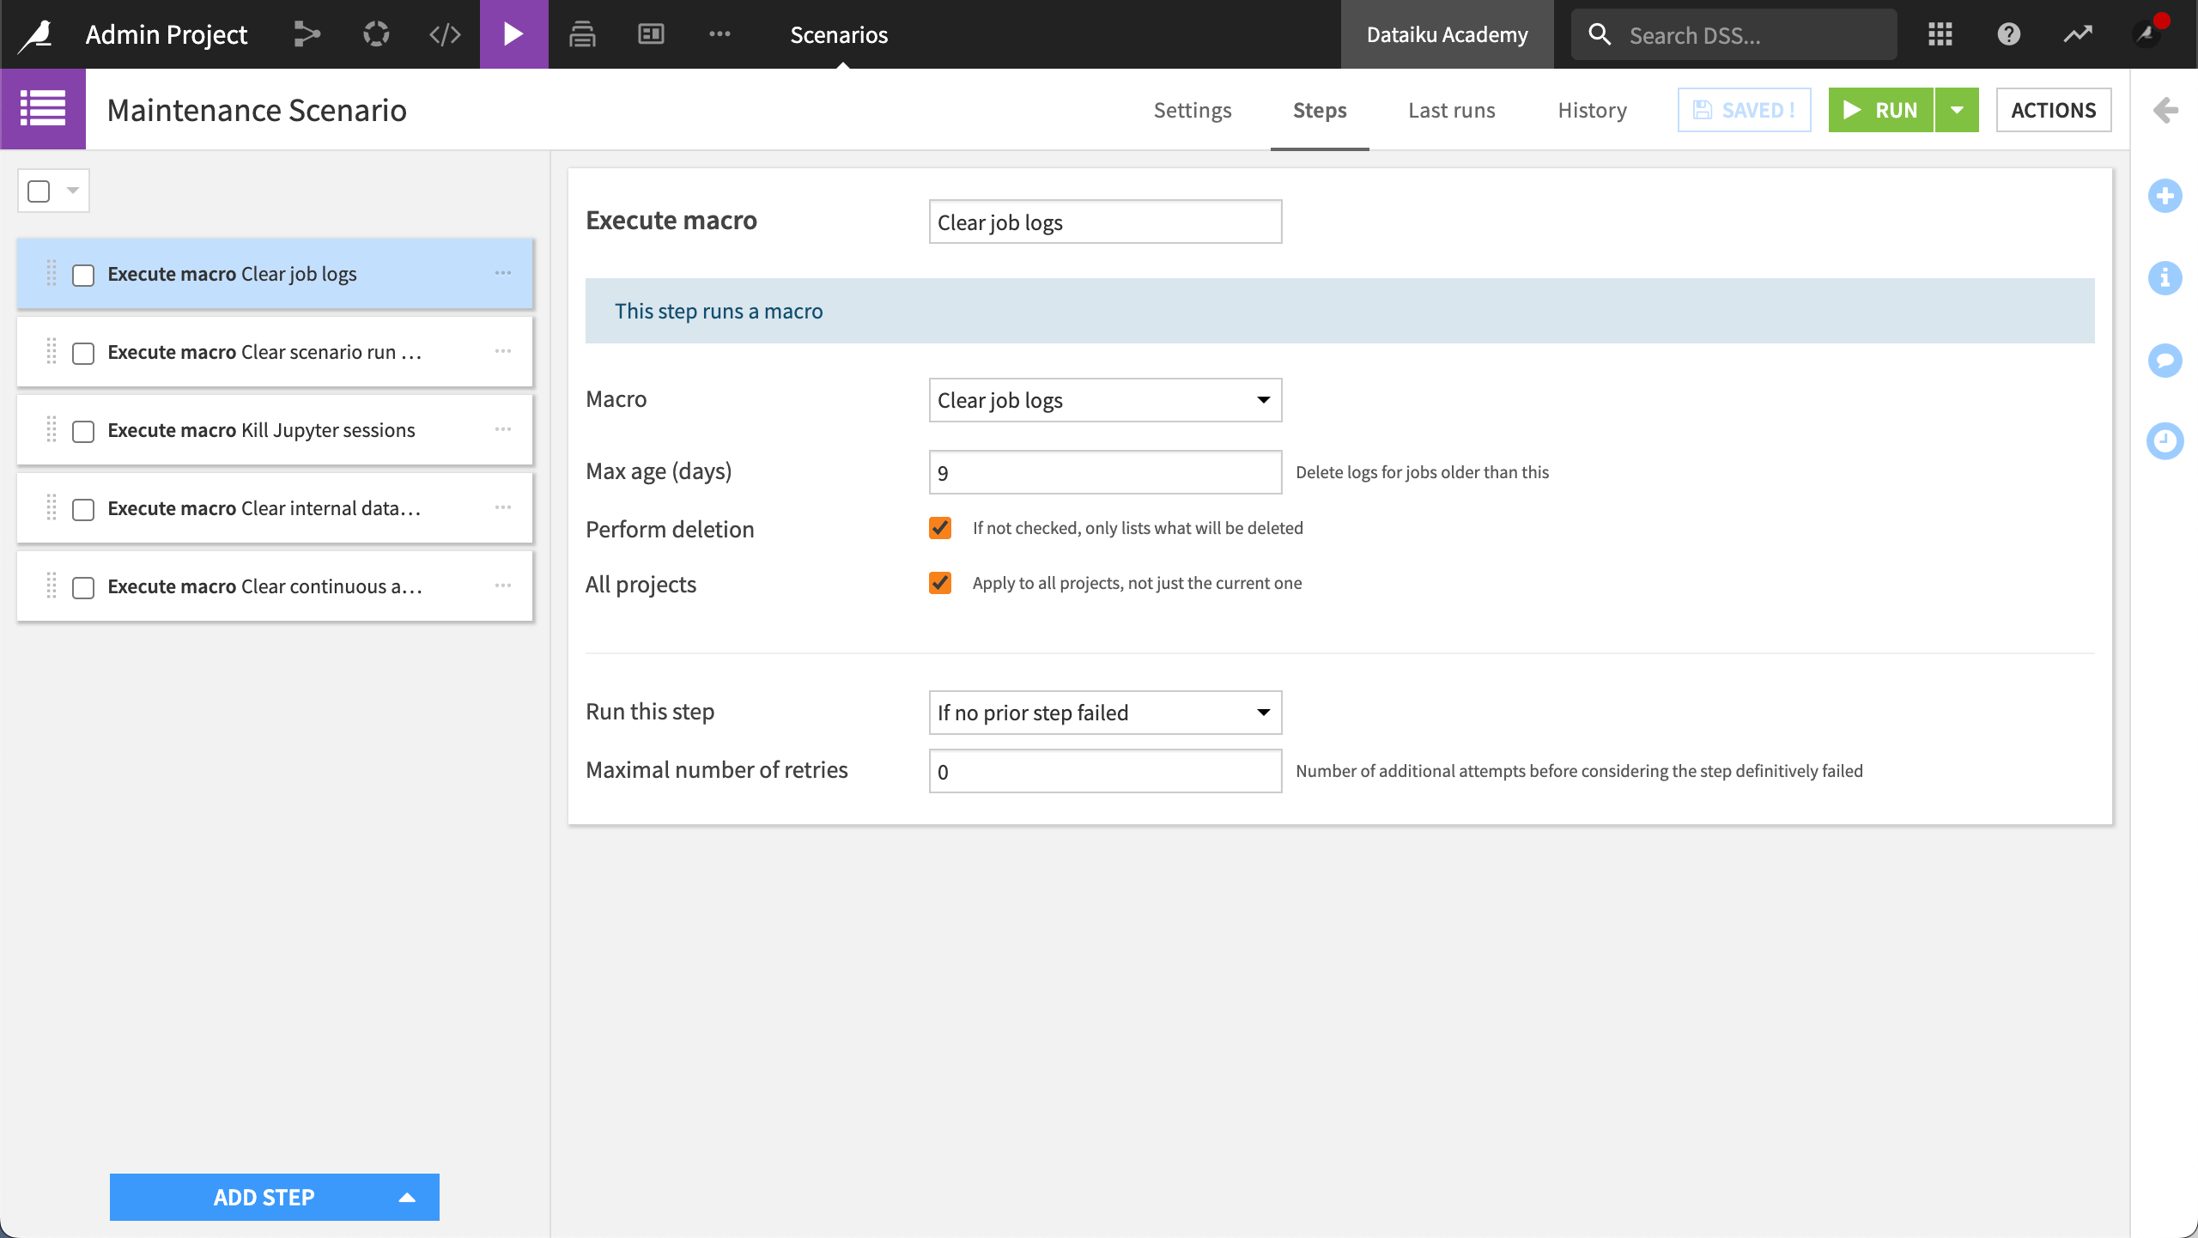2198x1238 pixels.
Task: Click the Print/deploy icon in toolbar
Action: click(583, 33)
